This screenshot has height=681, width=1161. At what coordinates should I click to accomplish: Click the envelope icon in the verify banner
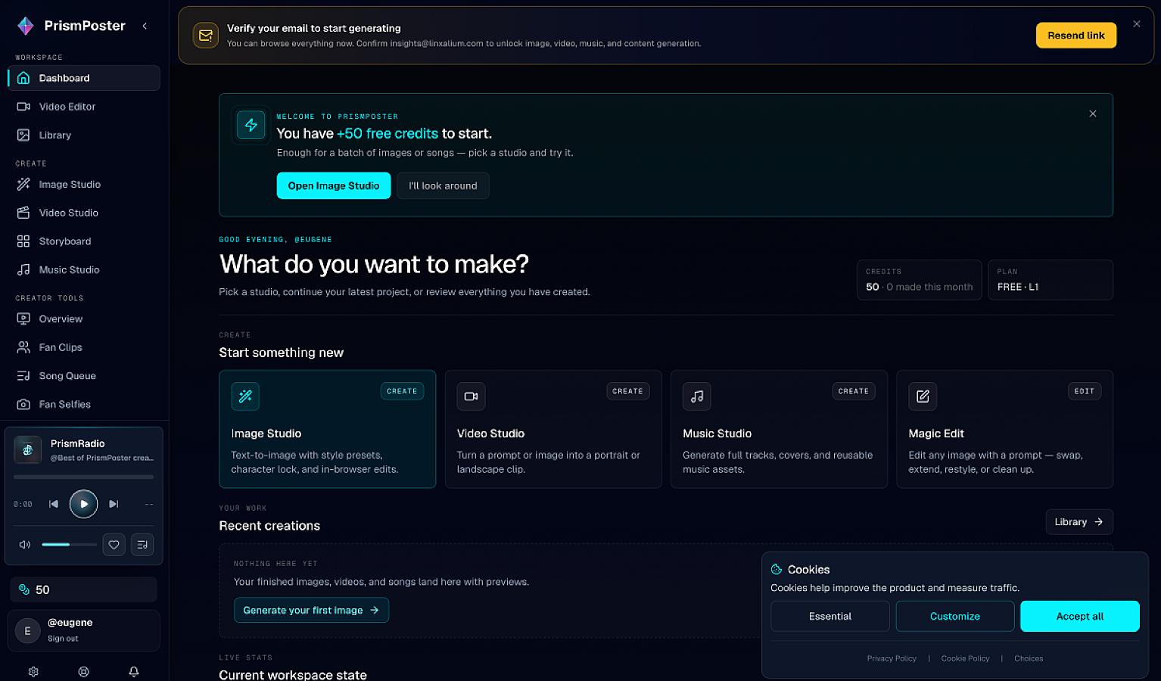click(205, 36)
